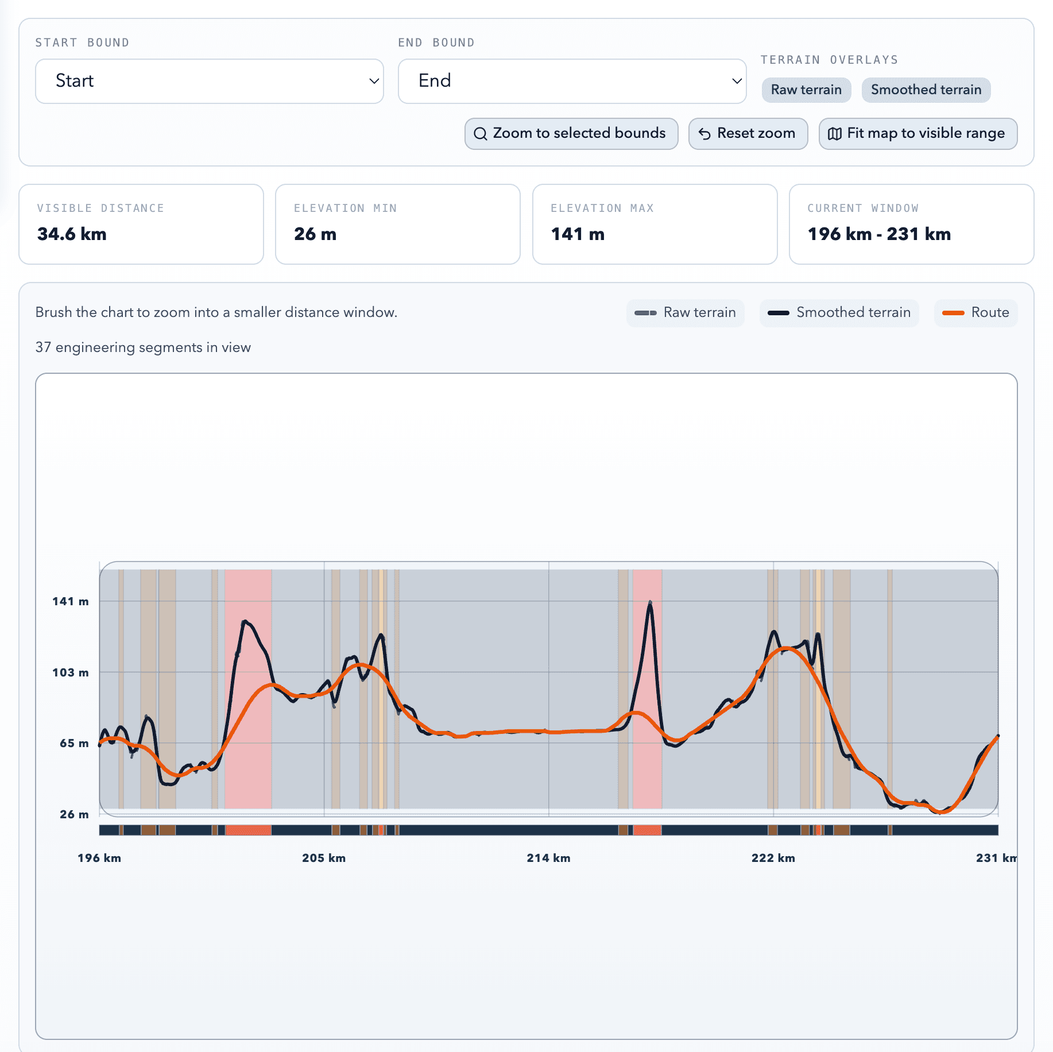This screenshot has width=1053, height=1052.
Task: Click Fit map to visible range
Action: click(917, 134)
